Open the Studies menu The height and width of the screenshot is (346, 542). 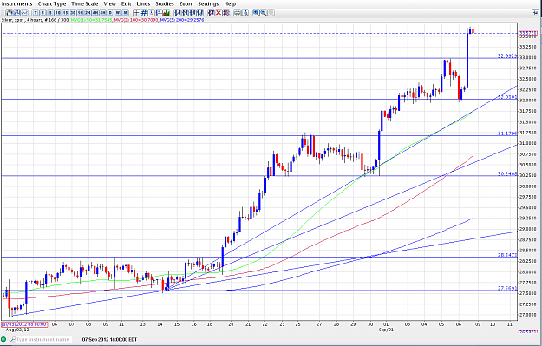tap(165, 3)
